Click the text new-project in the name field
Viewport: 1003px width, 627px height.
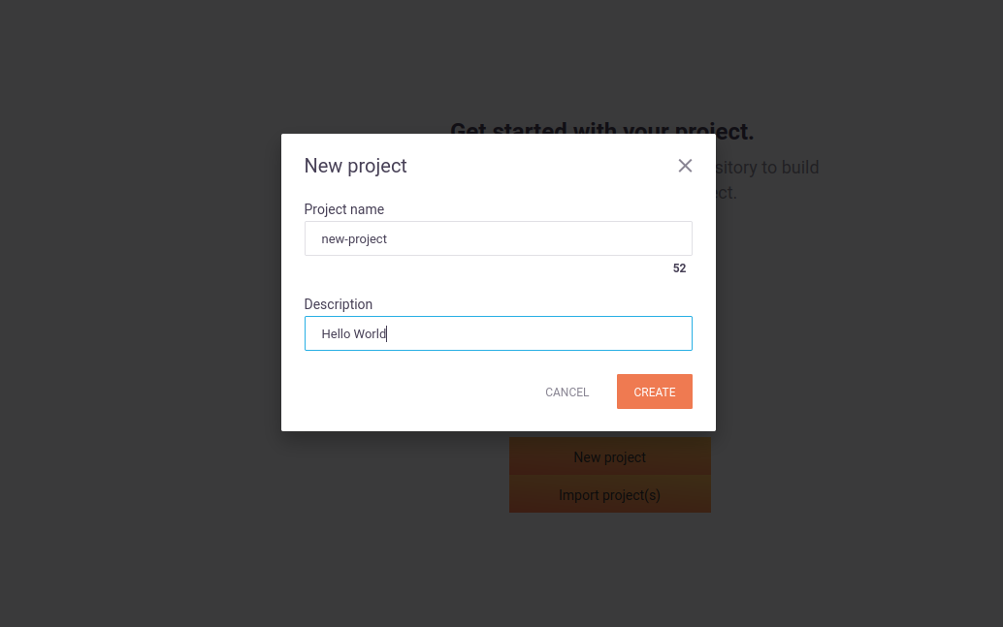(354, 239)
